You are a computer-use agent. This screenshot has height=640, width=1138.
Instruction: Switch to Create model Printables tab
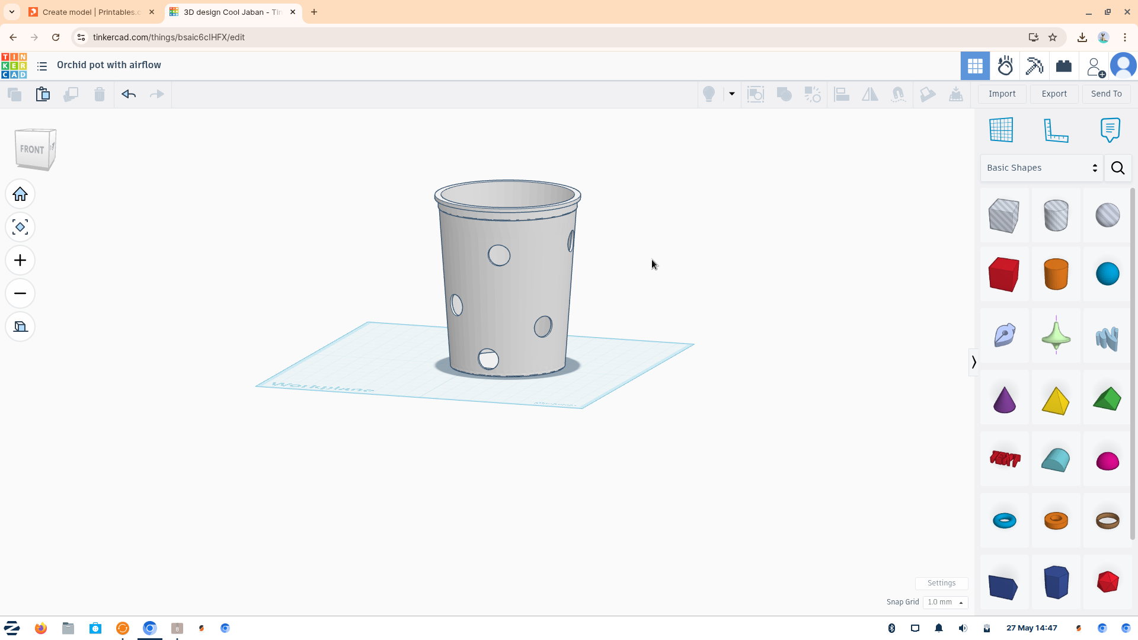(x=92, y=12)
